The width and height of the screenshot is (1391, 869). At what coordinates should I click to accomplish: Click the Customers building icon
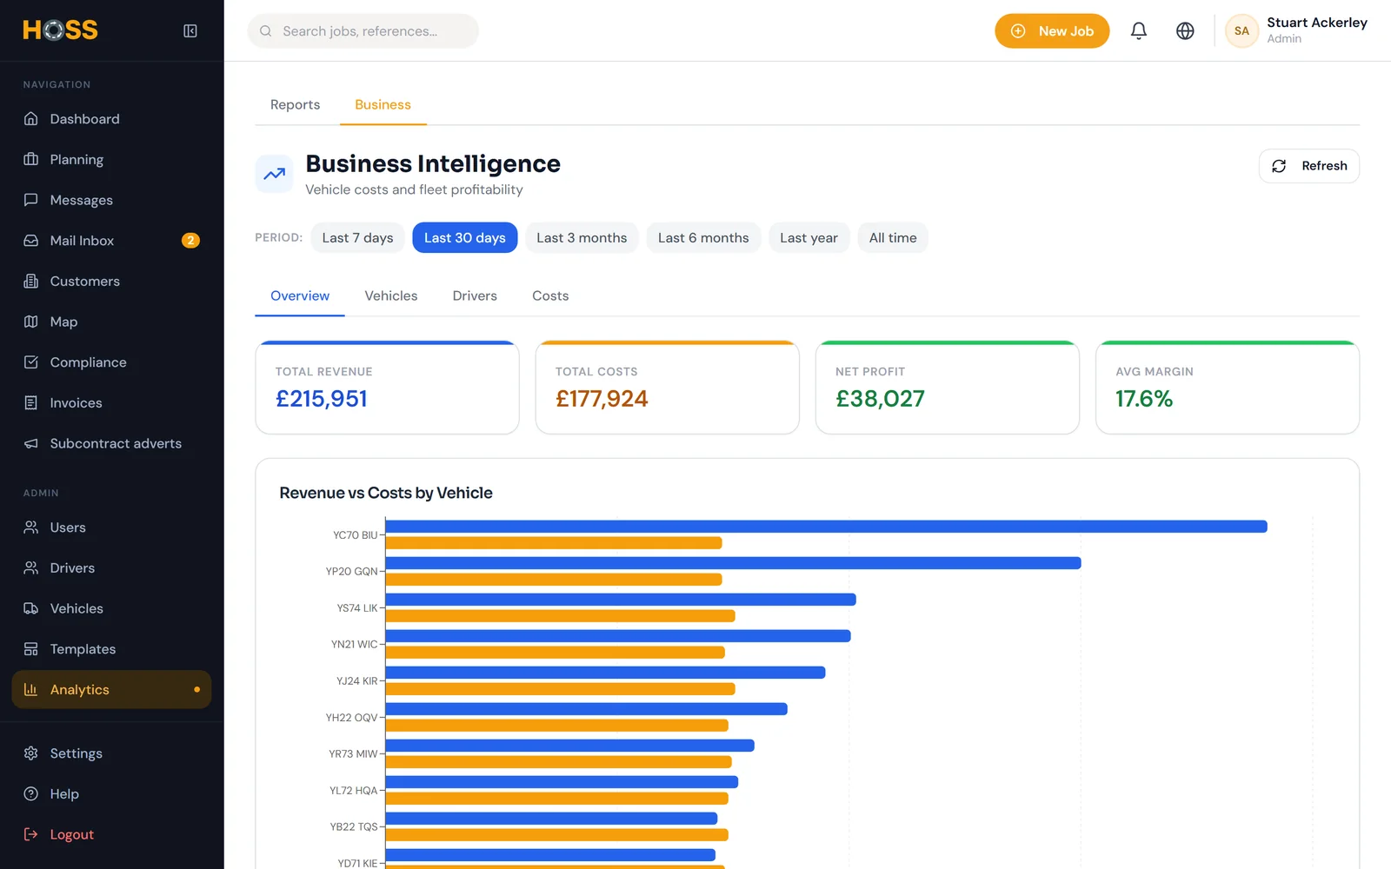(x=31, y=281)
